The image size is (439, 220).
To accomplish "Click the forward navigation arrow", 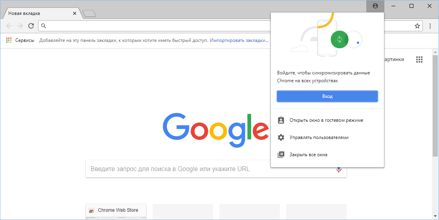I will coord(20,26).
